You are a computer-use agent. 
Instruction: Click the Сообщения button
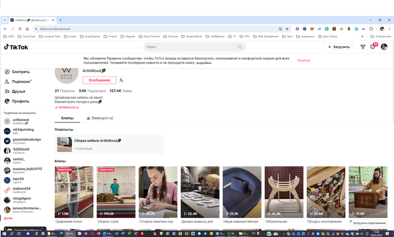99,80
